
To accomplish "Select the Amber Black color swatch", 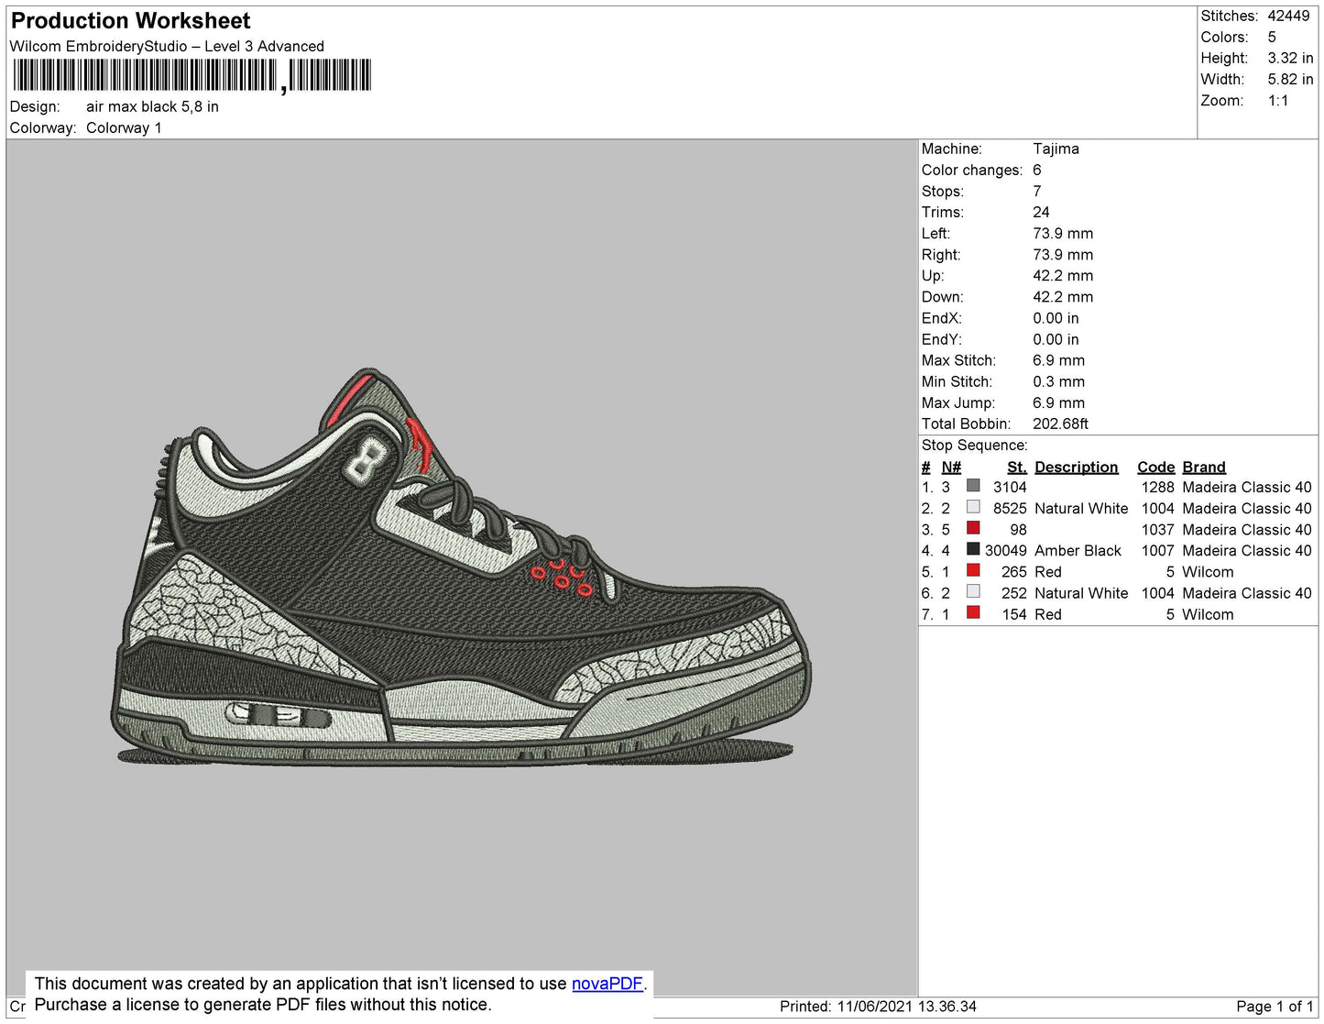I will (x=973, y=550).
